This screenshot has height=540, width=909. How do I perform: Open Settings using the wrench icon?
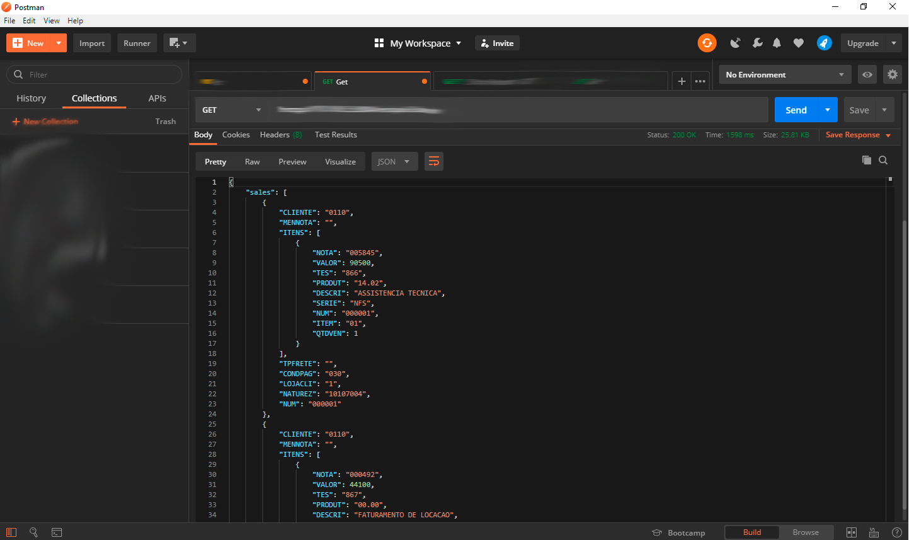pos(757,43)
